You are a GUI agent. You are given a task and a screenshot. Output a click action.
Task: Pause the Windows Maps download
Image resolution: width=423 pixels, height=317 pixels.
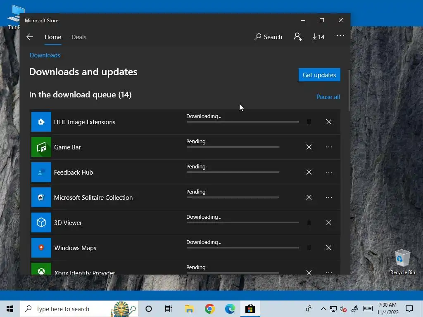point(309,248)
